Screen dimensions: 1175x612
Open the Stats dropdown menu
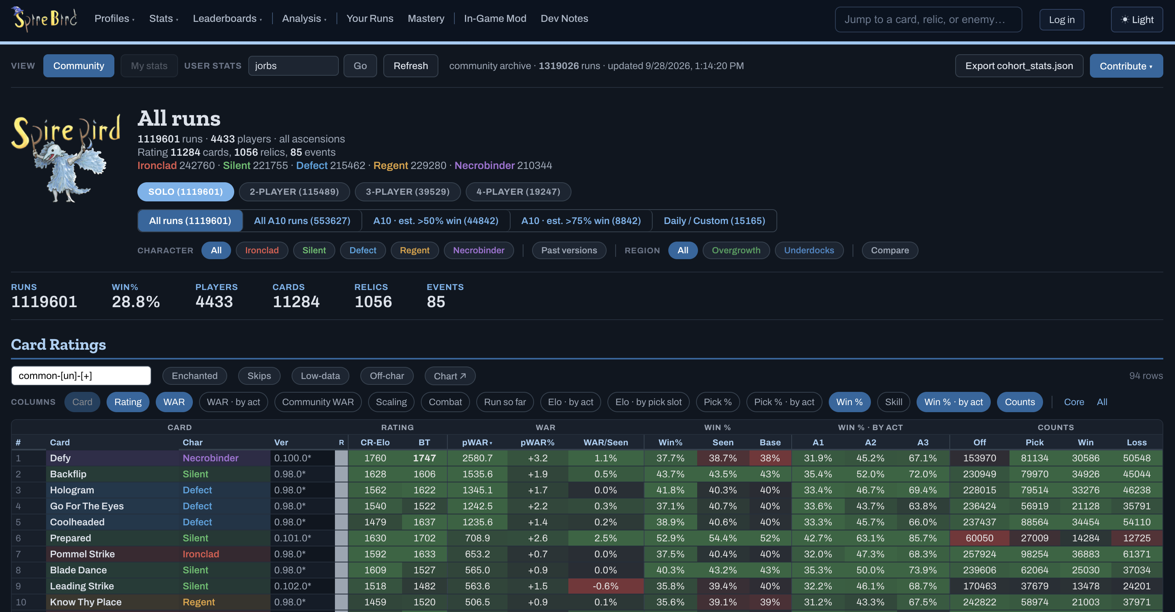point(163,19)
